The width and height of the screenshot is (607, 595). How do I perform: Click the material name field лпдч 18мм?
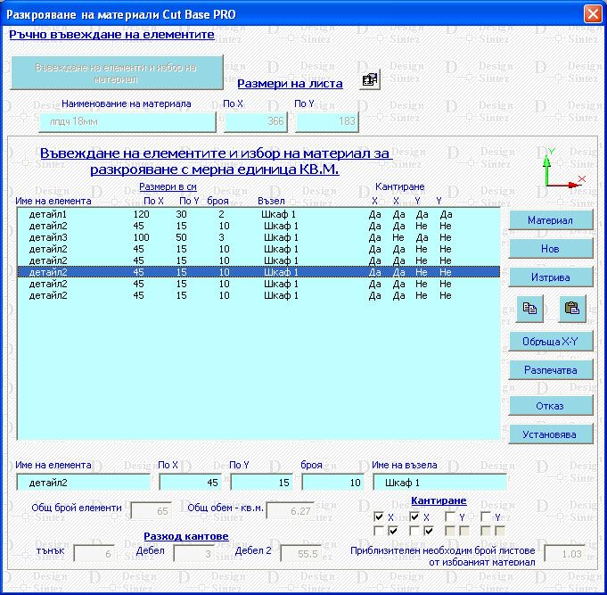click(x=127, y=122)
